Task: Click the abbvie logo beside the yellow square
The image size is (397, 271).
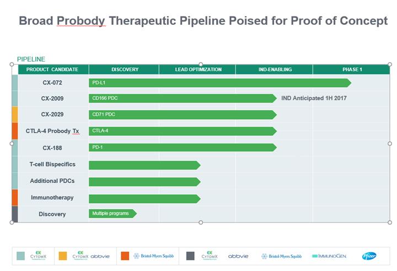Action: pyautogui.click(x=100, y=257)
